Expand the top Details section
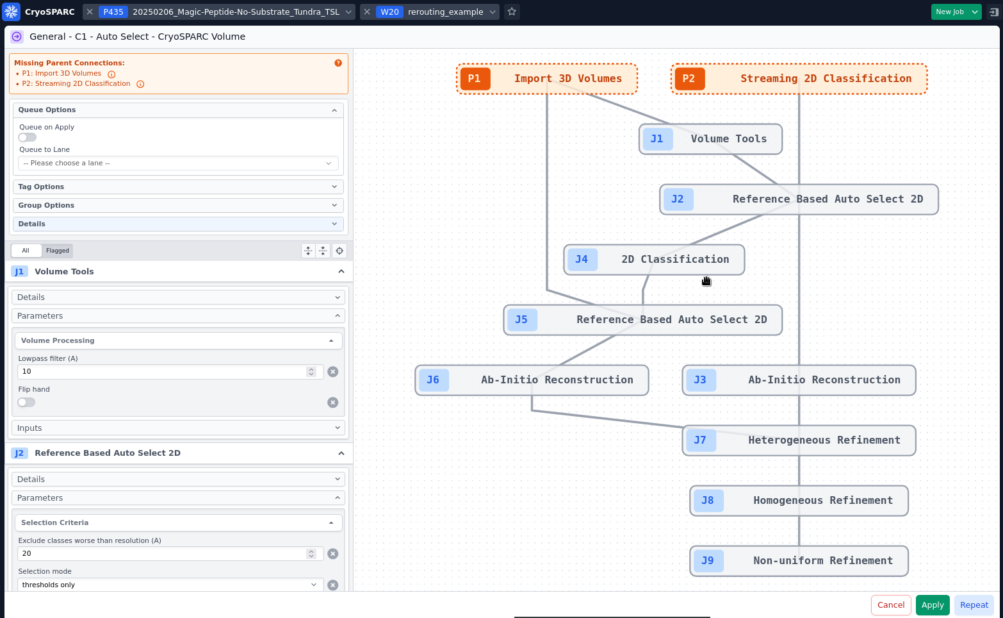Image resolution: width=1003 pixels, height=618 pixels. (x=178, y=224)
